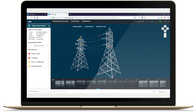Open Firefox hamburger menu
Viewport: 196px width, 112px height.
pos(168,18)
